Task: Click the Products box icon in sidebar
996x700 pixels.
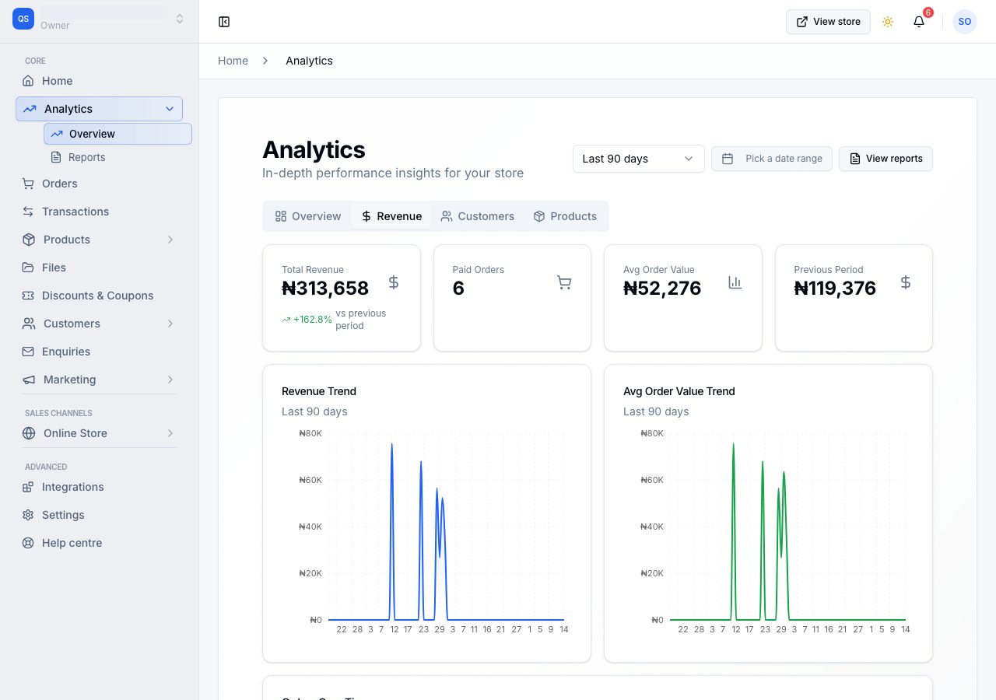Action: coord(29,240)
